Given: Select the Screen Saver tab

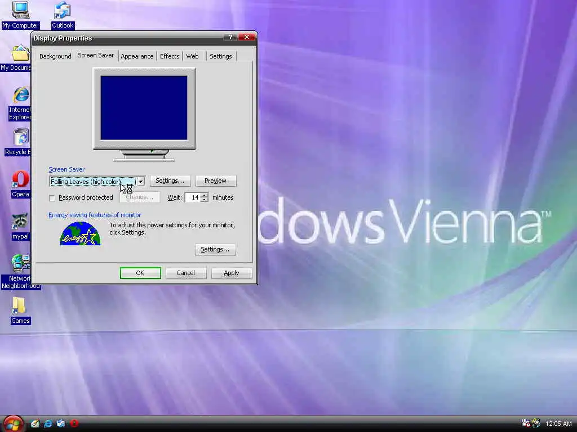Looking at the screenshot, I should pos(96,55).
